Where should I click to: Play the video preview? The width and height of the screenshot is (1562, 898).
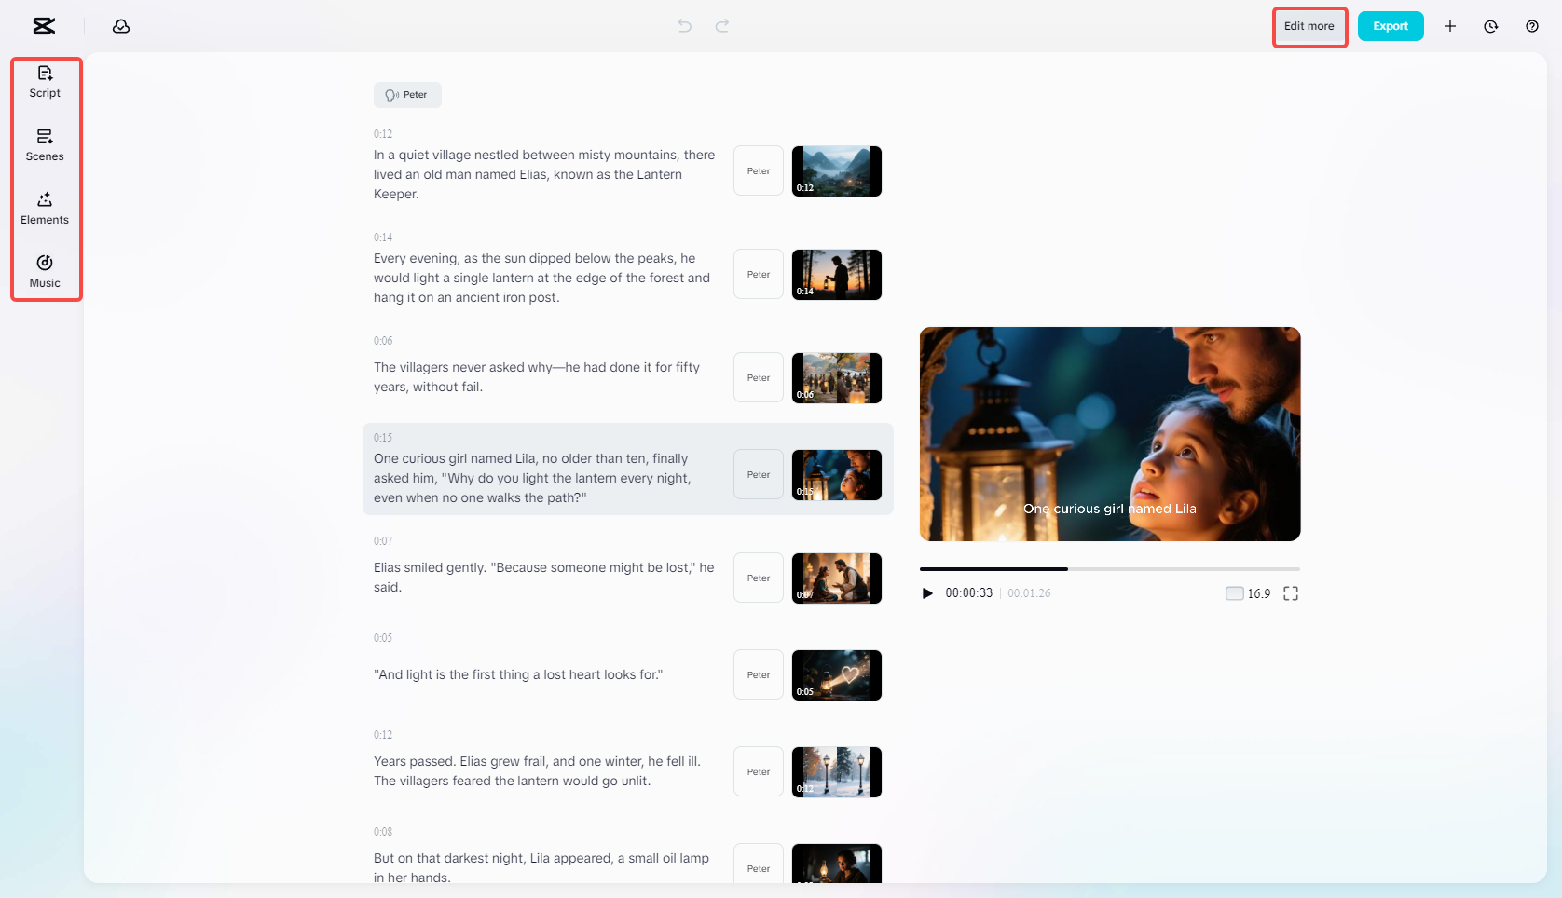coord(927,593)
